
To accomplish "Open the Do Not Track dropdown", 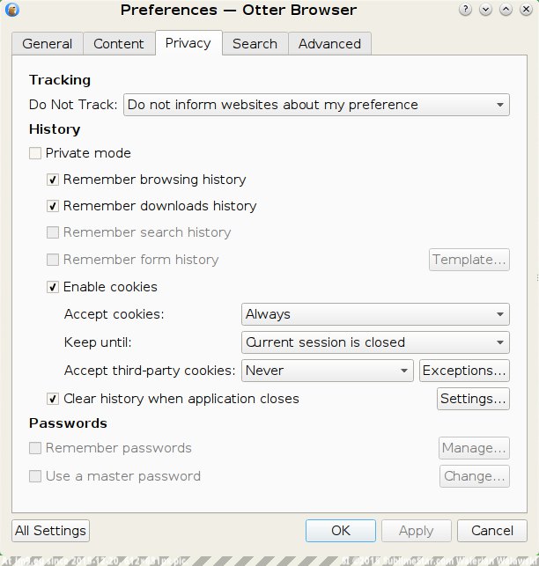I will click(x=316, y=105).
